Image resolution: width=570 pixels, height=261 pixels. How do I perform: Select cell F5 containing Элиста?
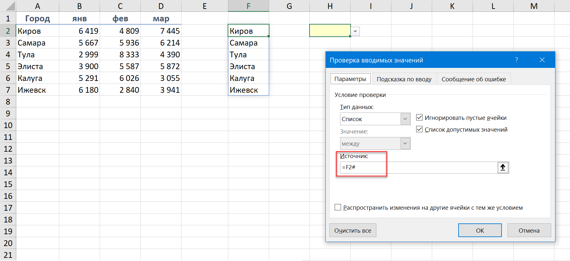pyautogui.click(x=248, y=66)
